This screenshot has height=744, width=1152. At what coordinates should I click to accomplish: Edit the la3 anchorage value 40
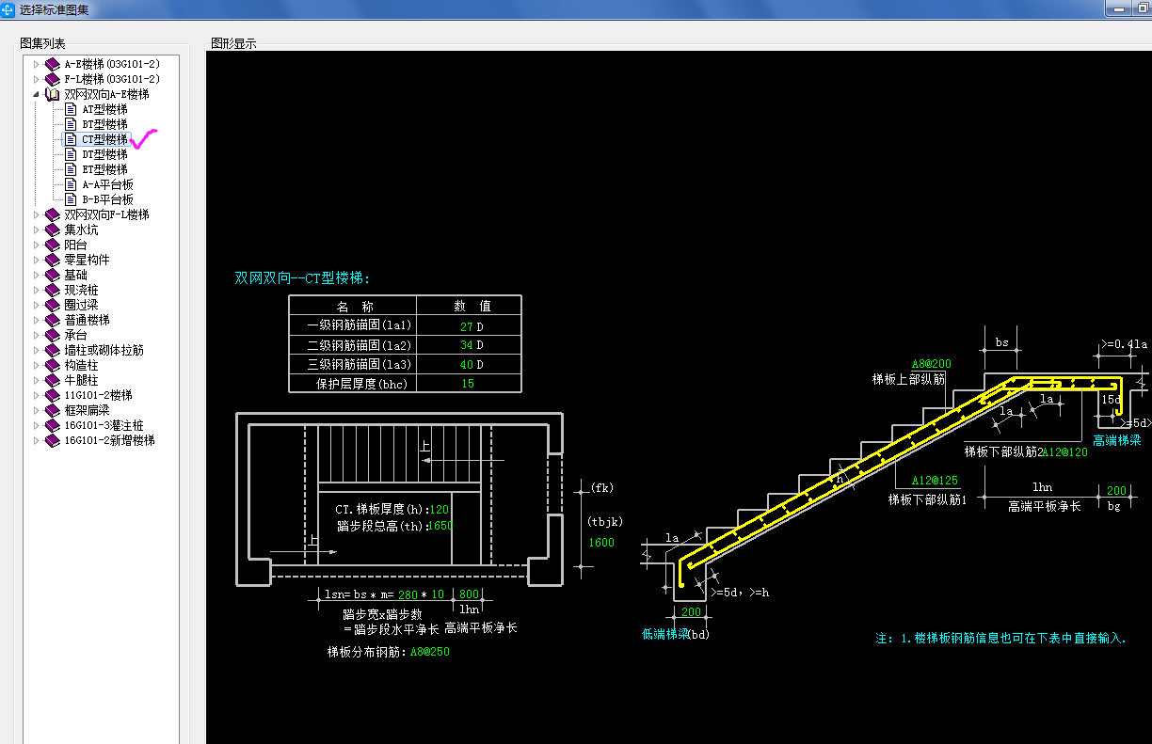tap(467, 364)
